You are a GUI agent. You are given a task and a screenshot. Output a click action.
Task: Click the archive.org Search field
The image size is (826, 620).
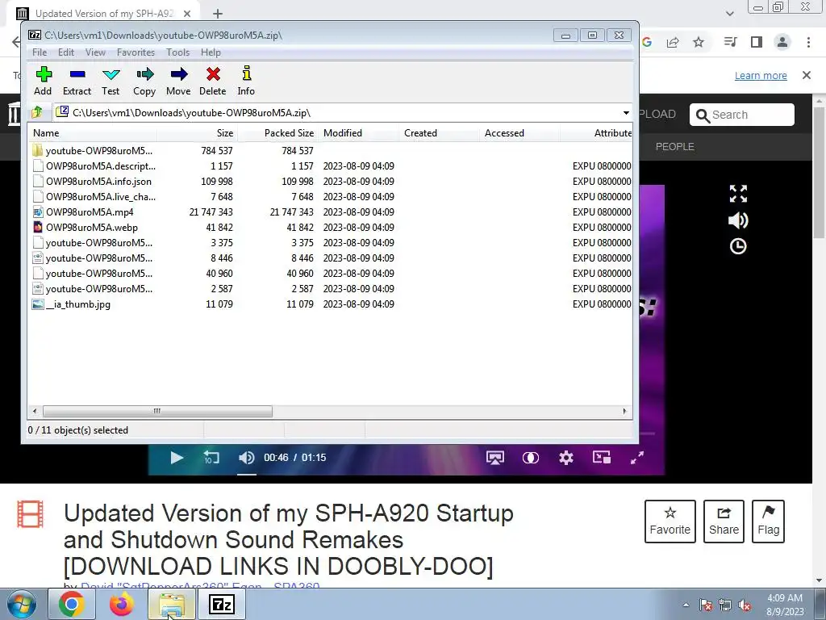coord(742,115)
